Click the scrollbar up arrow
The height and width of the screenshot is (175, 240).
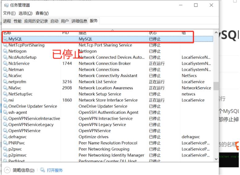point(216,33)
